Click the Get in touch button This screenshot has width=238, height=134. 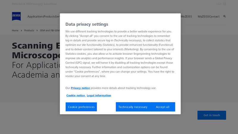pyautogui.click(x=212, y=115)
